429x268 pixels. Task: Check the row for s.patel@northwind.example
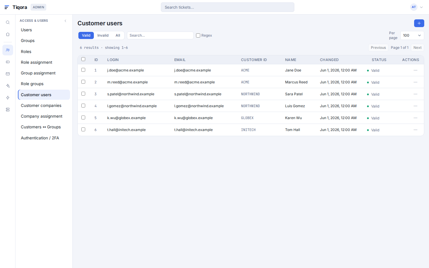pos(83,94)
